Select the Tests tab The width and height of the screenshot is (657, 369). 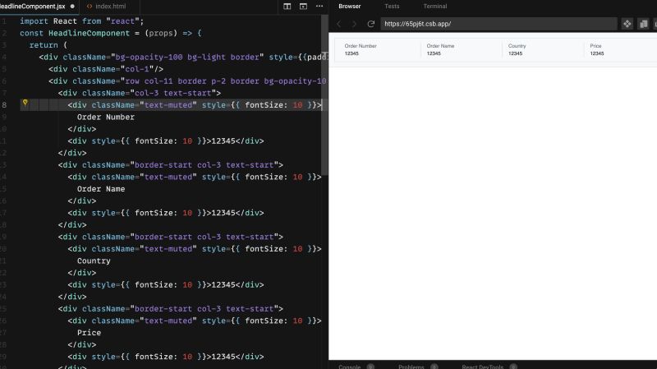[392, 7]
